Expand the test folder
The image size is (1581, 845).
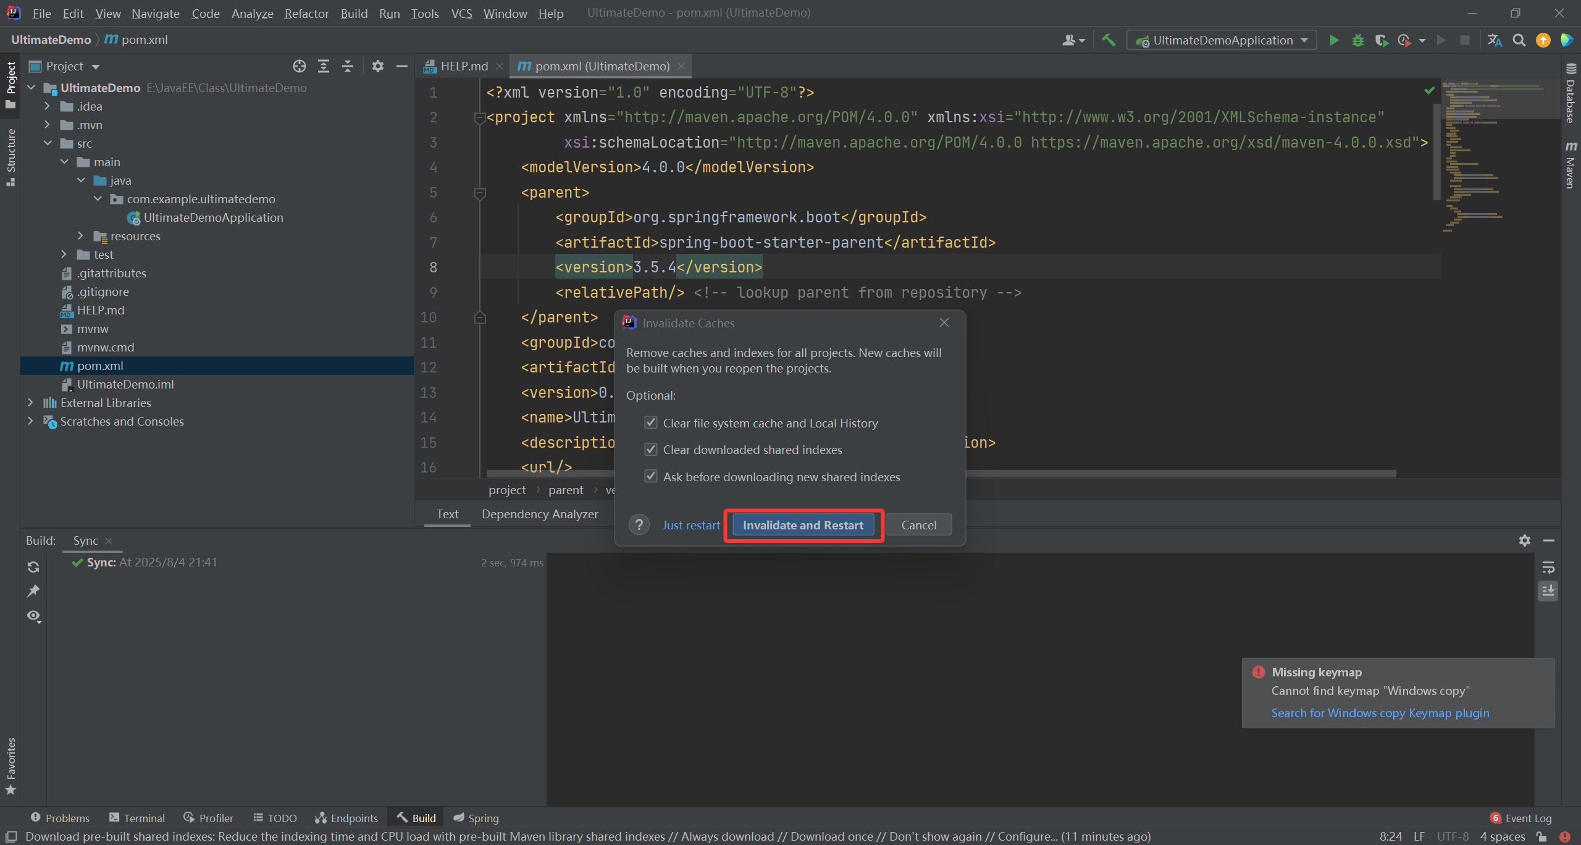click(x=64, y=254)
